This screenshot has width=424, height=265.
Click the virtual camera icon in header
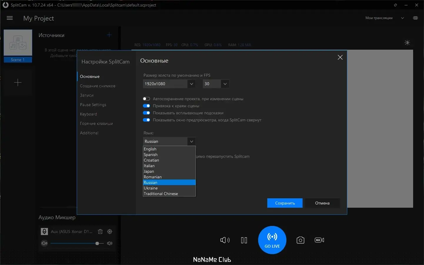coord(415,18)
